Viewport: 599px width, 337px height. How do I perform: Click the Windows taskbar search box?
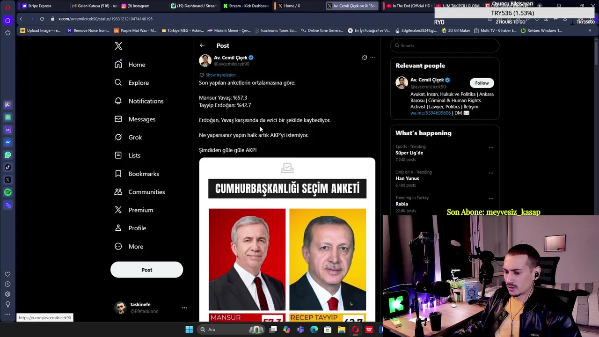point(230,330)
